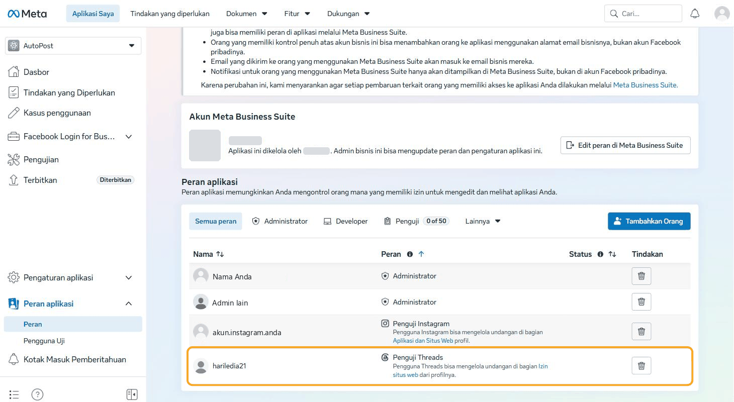Click the Instagram logo beside Penguji Instagram
Screen dimensions: 734x402
coord(385,324)
